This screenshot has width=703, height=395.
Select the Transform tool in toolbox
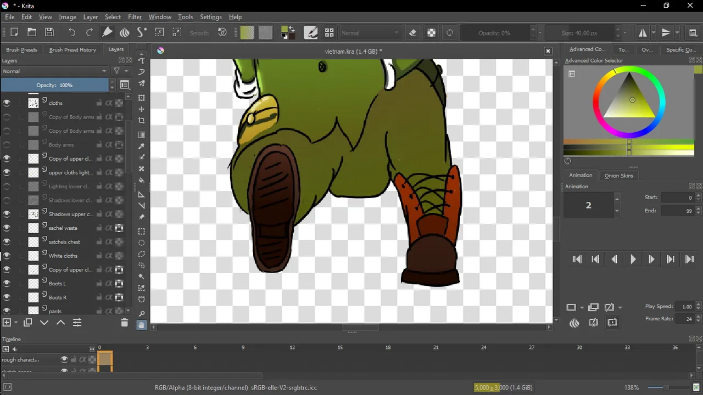(x=142, y=98)
